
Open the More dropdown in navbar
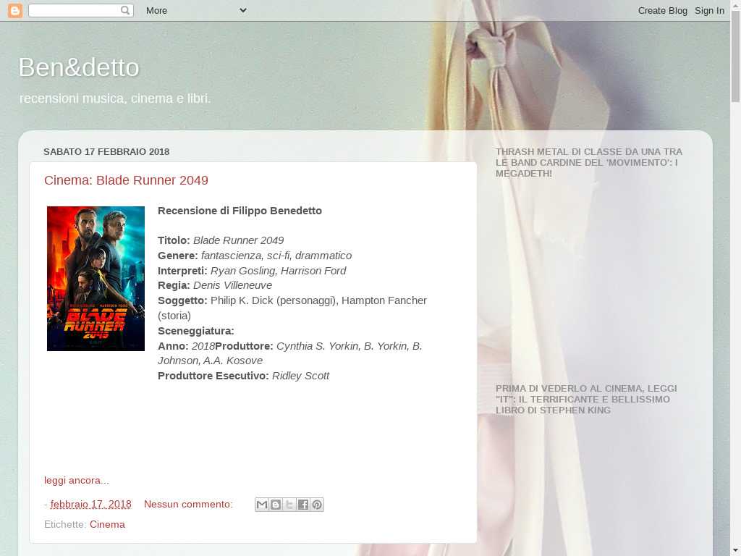pos(196,10)
